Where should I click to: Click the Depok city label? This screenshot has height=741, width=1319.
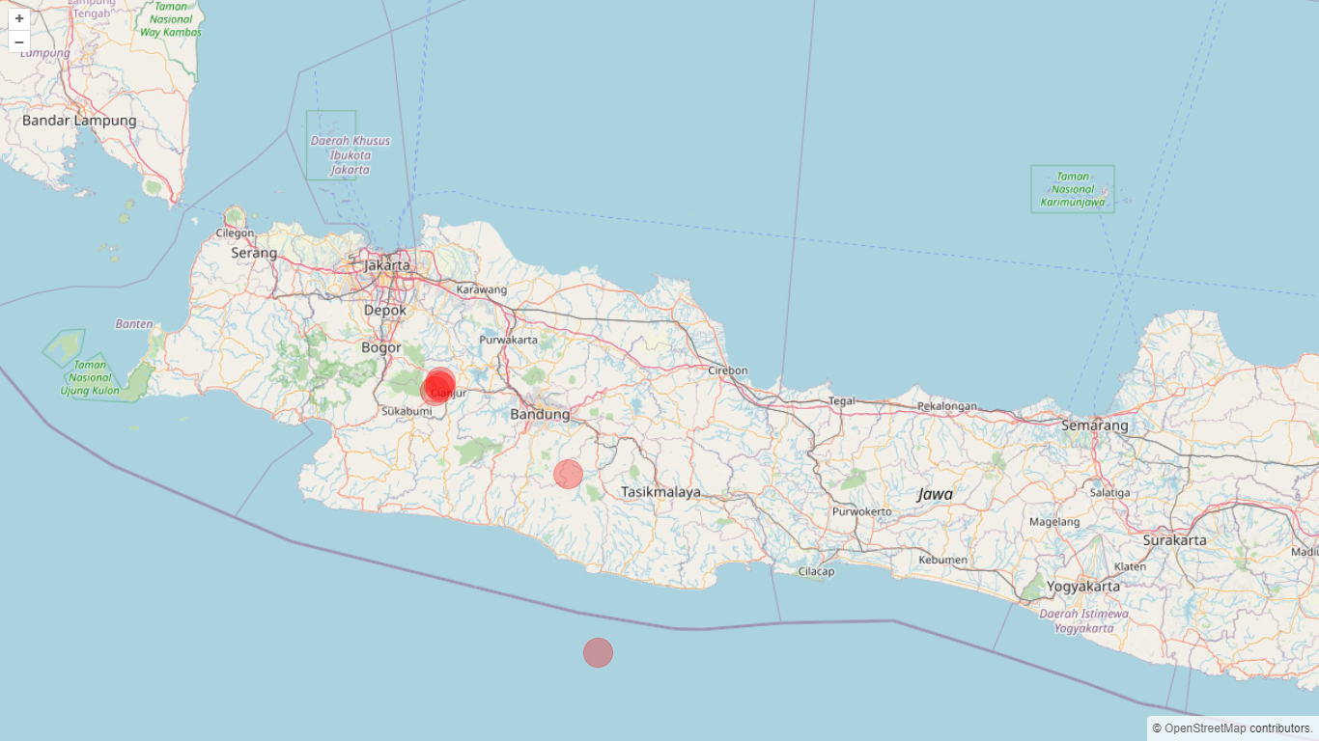point(385,310)
